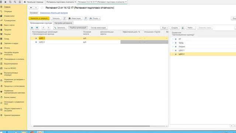Open Покупки section in sidebar
The image size is (236, 133).
(x=7, y=34)
